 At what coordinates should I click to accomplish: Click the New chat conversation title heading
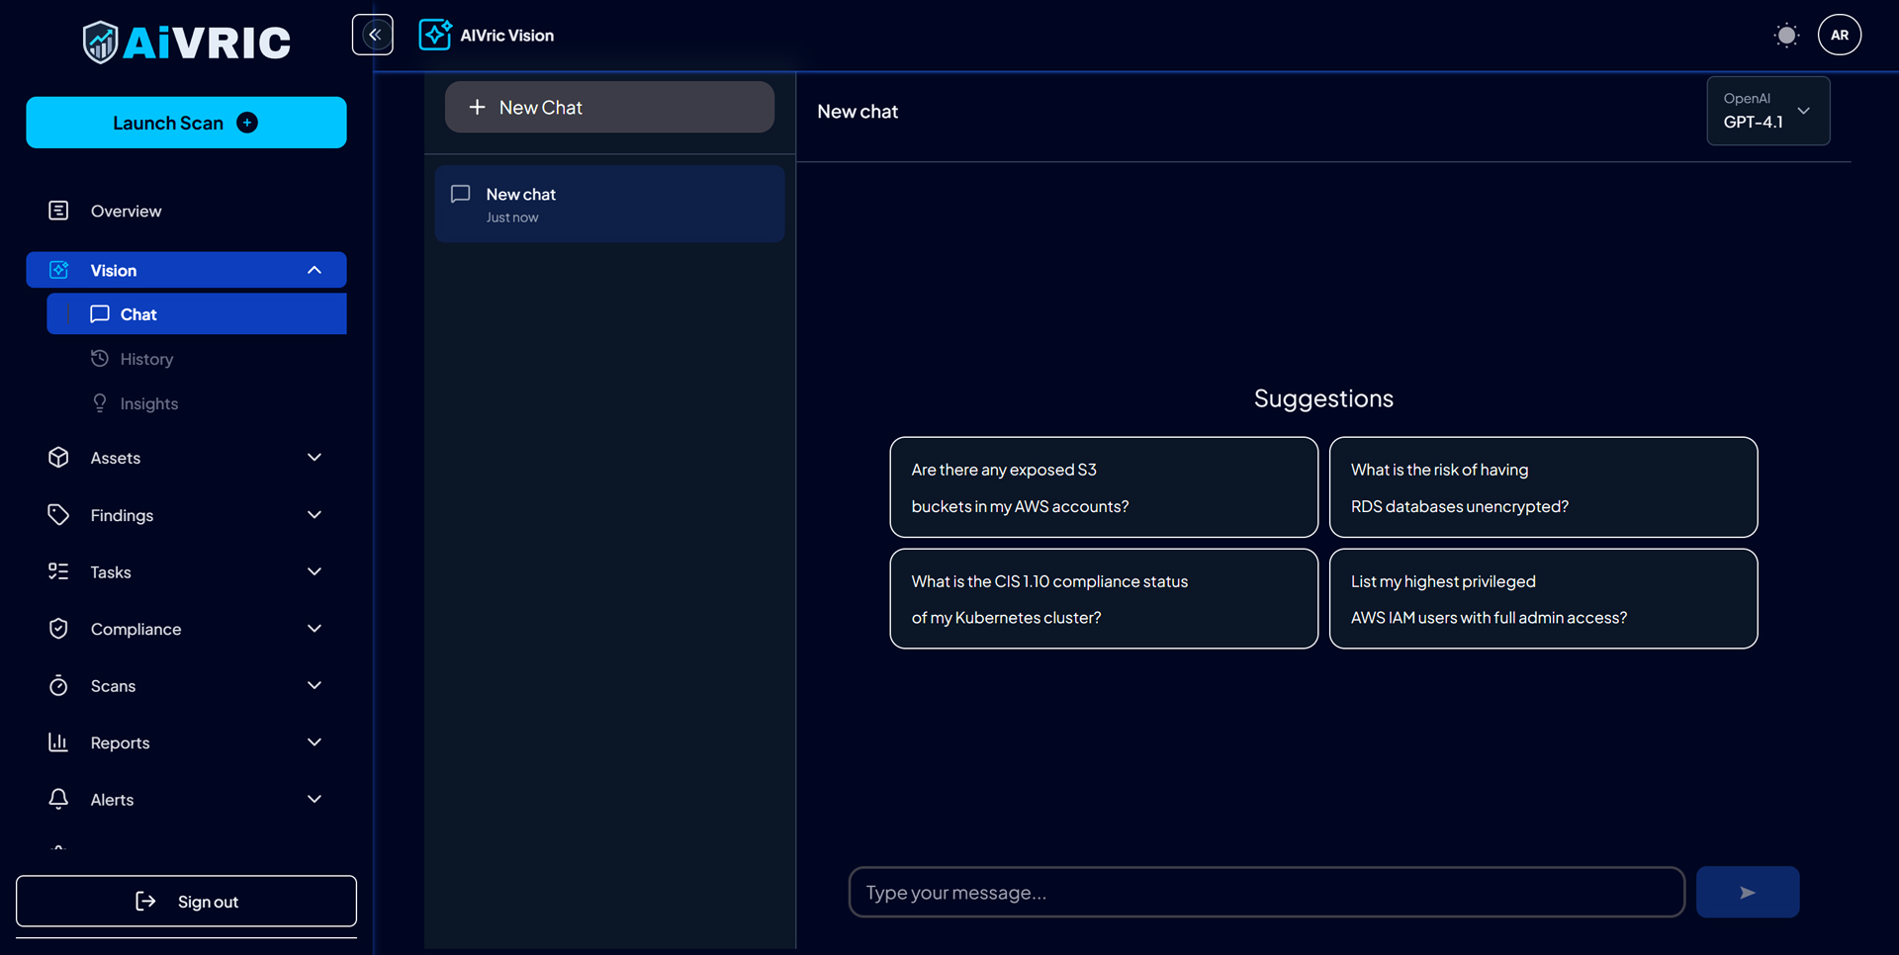(858, 112)
